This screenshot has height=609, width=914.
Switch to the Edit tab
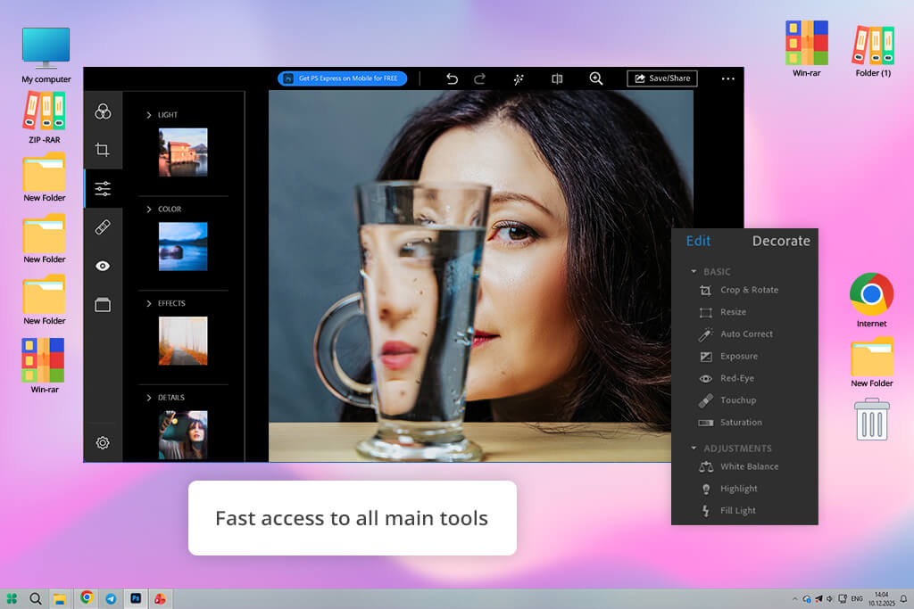[x=698, y=241]
